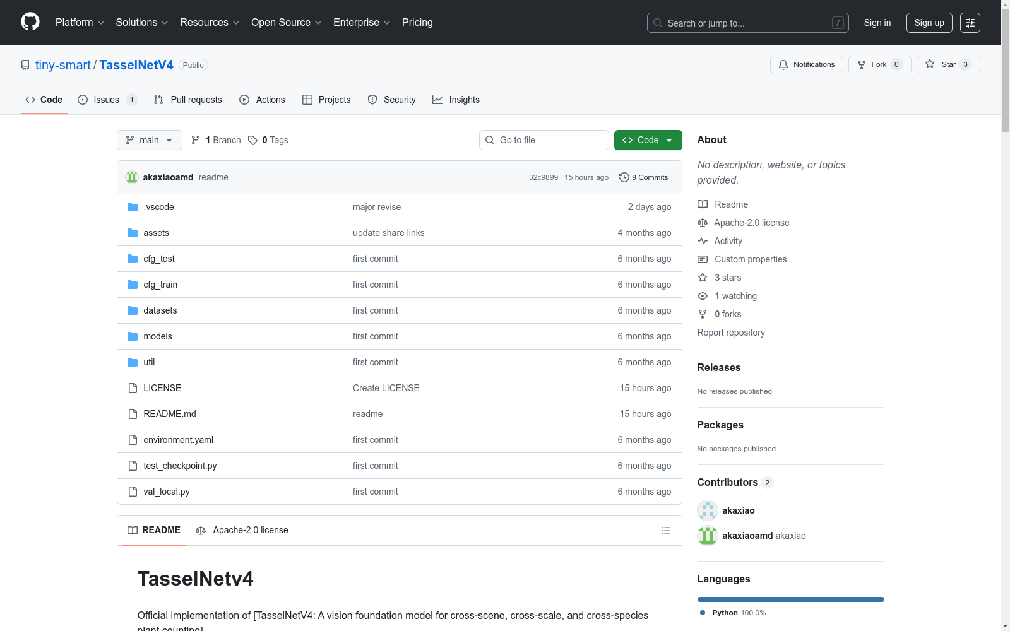Open the command palette icon in header

pyautogui.click(x=970, y=23)
